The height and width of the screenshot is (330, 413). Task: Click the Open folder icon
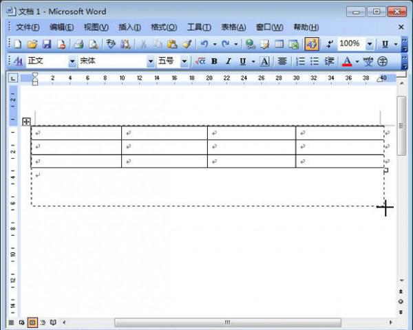[32, 44]
